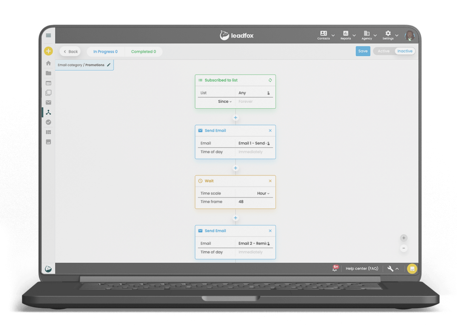Click contact icon beside Email 2 field

coord(268,244)
